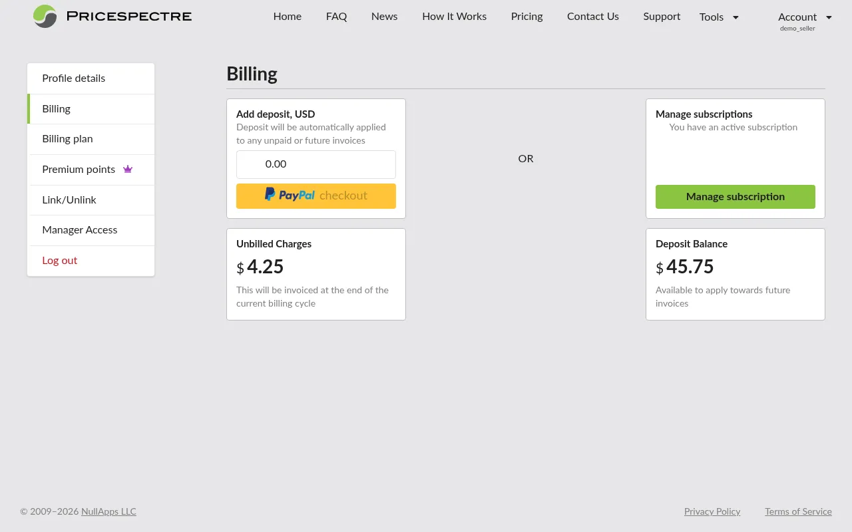Switch to the Billing plan section

coord(67,139)
